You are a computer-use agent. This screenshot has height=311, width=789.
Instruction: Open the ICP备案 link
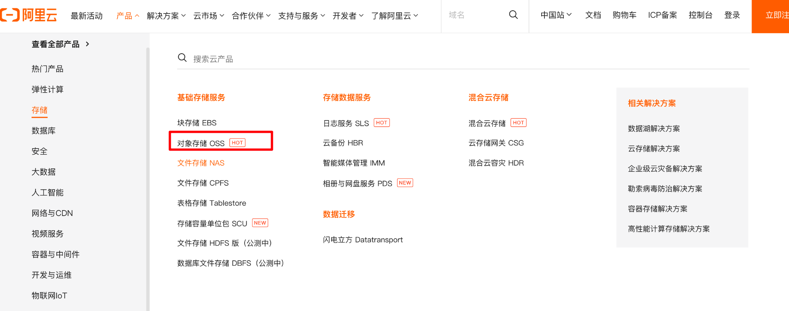coord(662,15)
